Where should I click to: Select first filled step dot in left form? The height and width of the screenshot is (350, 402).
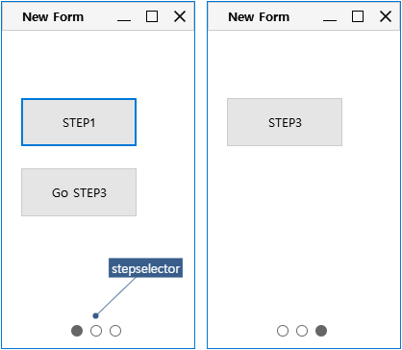click(x=77, y=331)
